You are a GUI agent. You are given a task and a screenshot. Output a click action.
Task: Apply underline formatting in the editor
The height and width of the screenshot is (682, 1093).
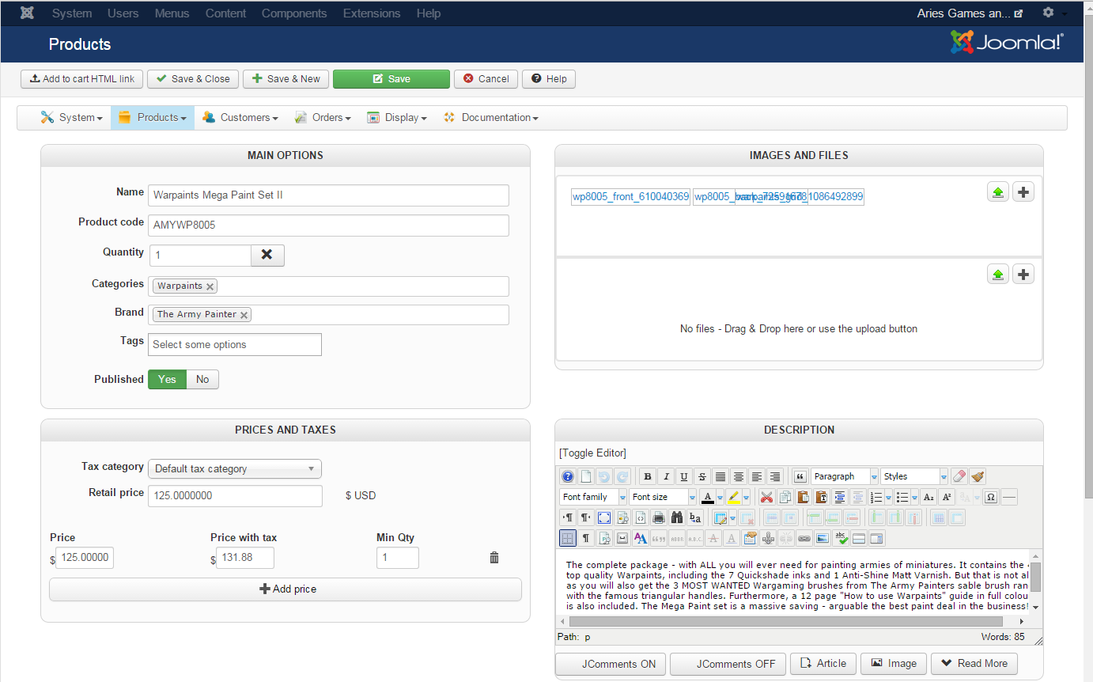tap(684, 476)
